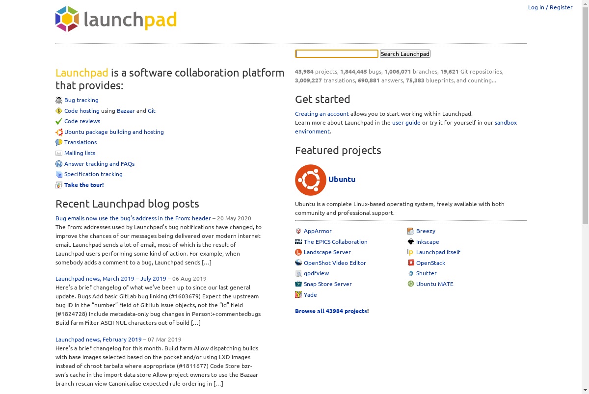
Task: Click the Landscape Server icon
Action: coord(298,252)
